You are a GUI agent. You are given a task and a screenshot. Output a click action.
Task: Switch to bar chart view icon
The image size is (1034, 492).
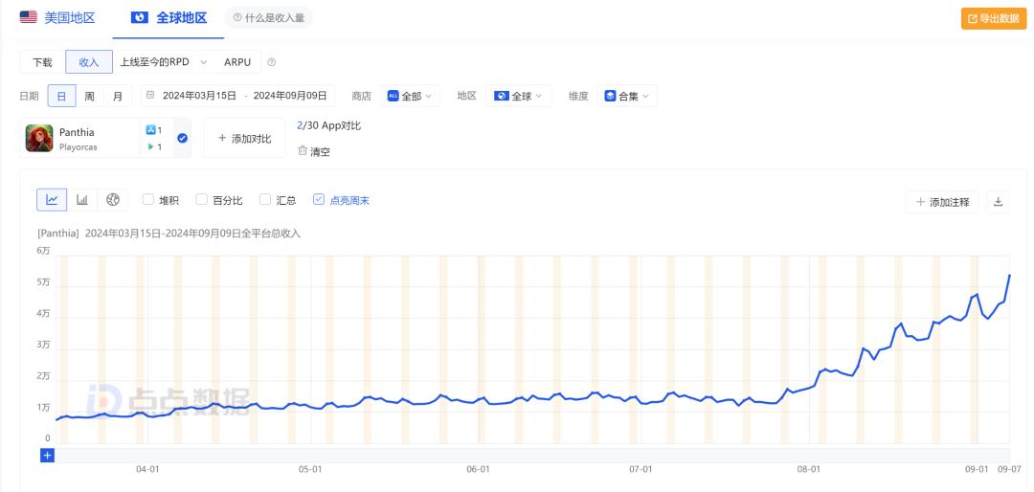[81, 200]
